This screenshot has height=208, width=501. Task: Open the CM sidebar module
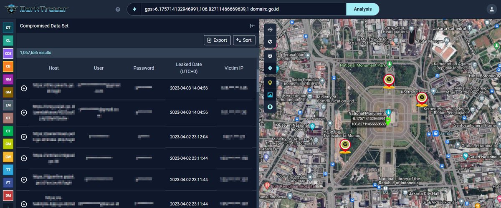[x=8, y=144]
